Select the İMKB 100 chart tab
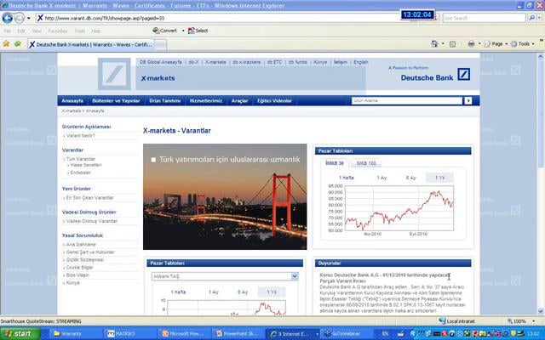Screen dimensions: 545x340 coord(366,163)
